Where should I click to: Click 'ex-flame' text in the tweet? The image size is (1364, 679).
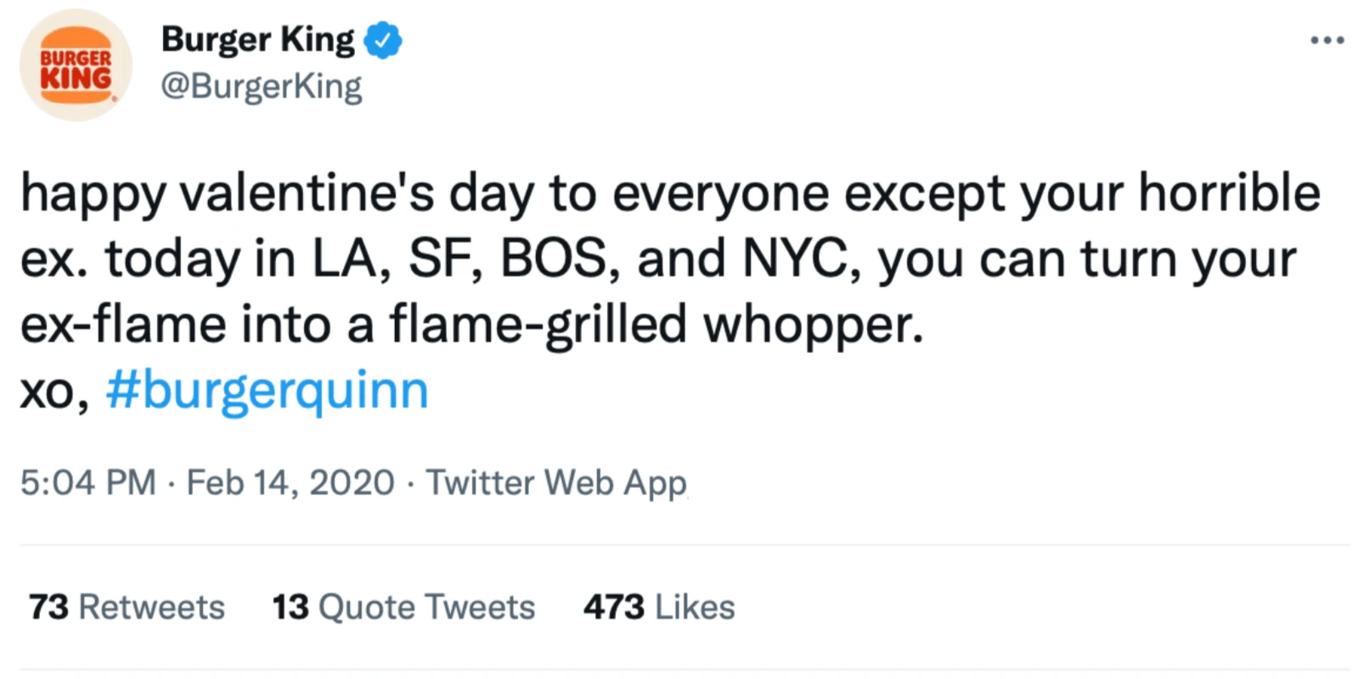click(x=122, y=325)
